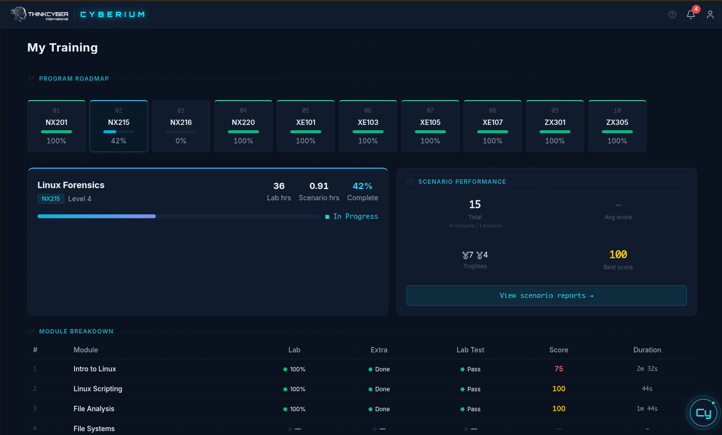Click View scenario reports button
This screenshot has height=435, width=722.
tap(547, 296)
